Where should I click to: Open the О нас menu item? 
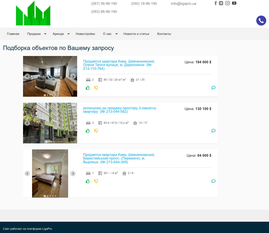tap(107, 34)
